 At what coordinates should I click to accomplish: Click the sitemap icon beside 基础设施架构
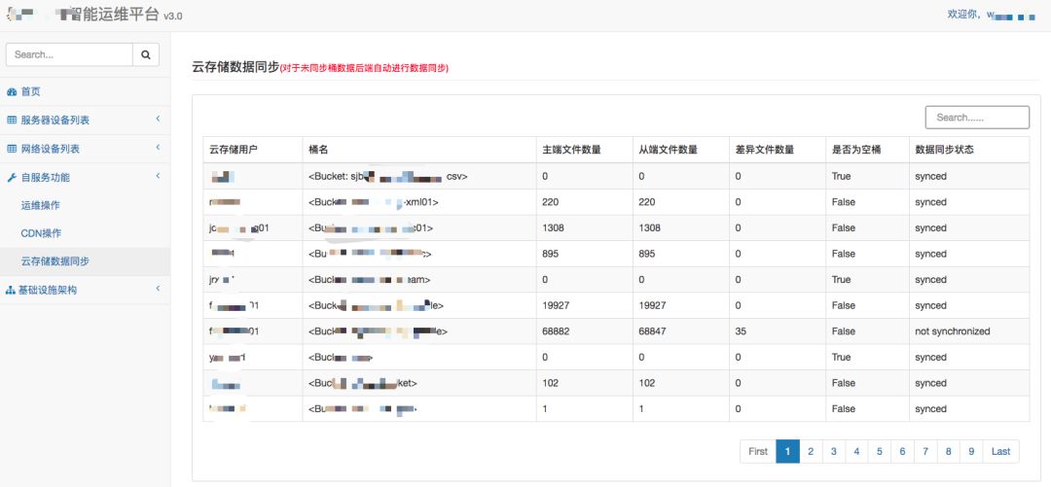coord(11,290)
